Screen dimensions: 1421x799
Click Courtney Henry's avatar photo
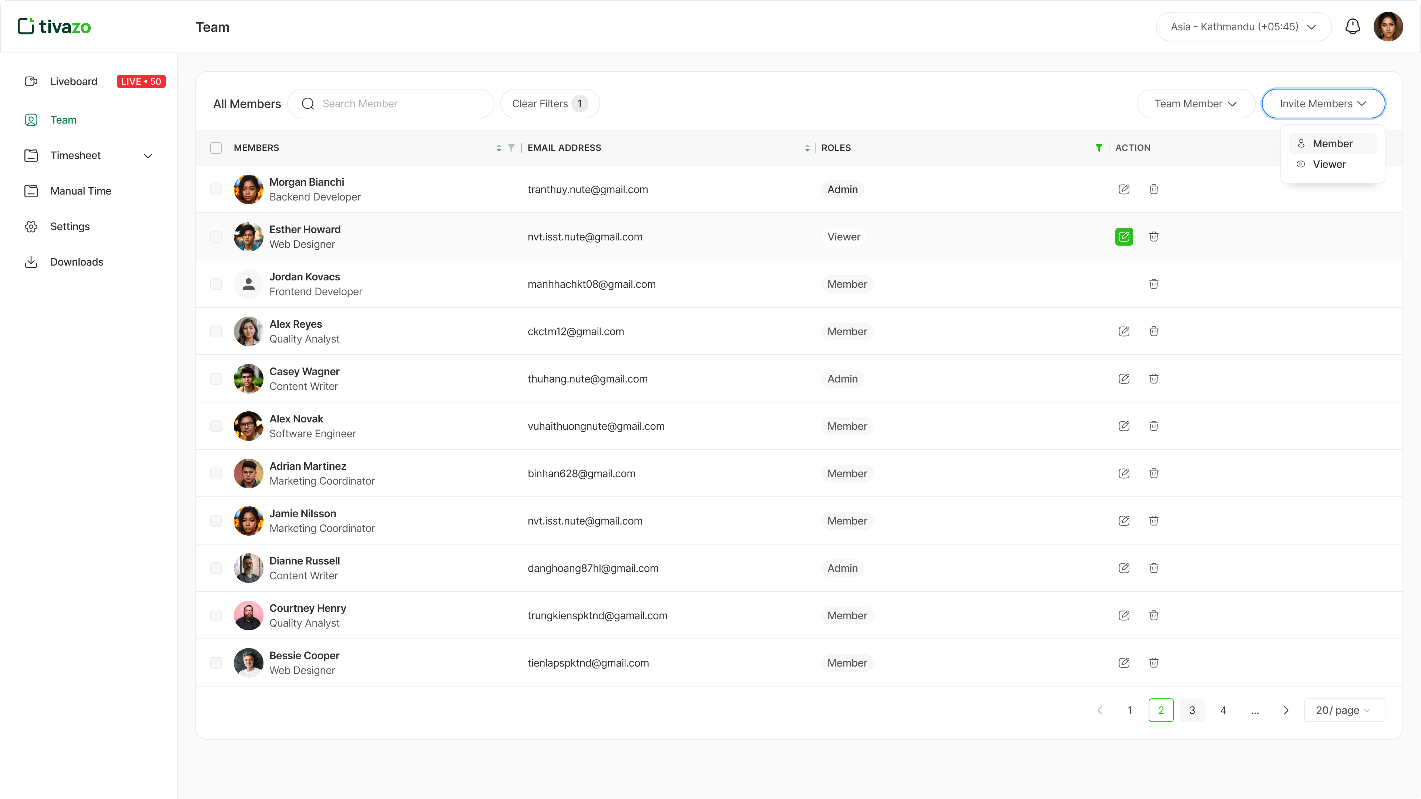pos(248,616)
